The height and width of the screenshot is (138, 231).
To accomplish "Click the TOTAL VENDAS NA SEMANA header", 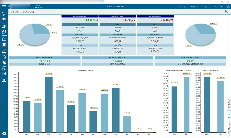I will click(x=190, y=58).
